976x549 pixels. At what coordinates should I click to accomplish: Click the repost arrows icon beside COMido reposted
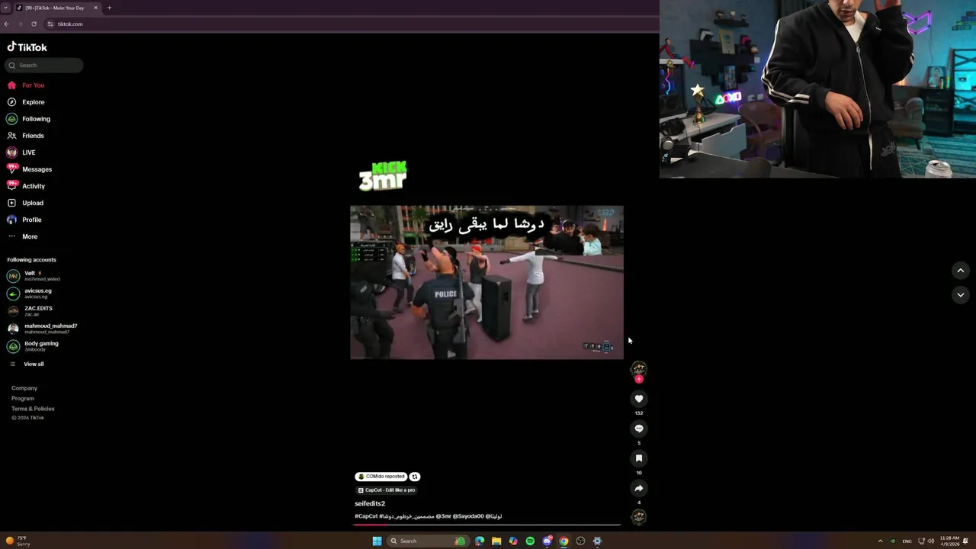coord(415,477)
